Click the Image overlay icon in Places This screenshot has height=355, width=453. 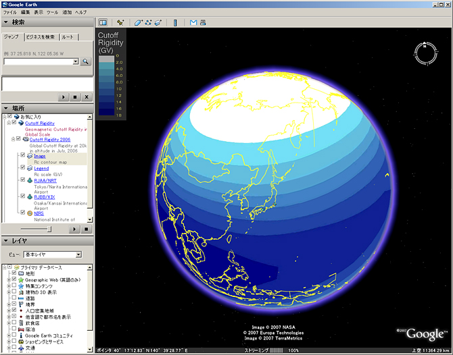pyautogui.click(x=30, y=156)
